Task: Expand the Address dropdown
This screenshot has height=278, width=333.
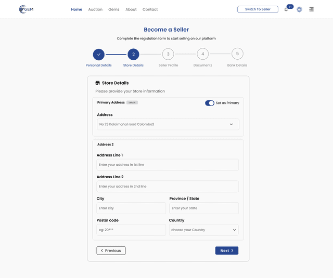Action: pos(168,124)
